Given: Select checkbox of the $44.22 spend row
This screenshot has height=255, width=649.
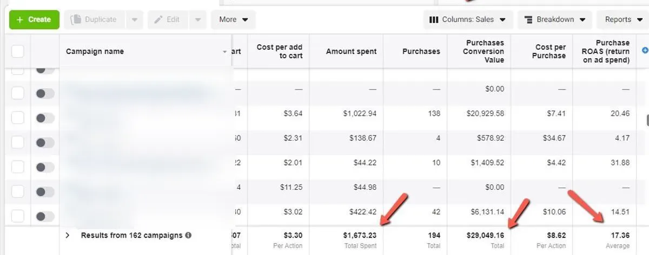Looking at the screenshot, I should pos(18,167).
